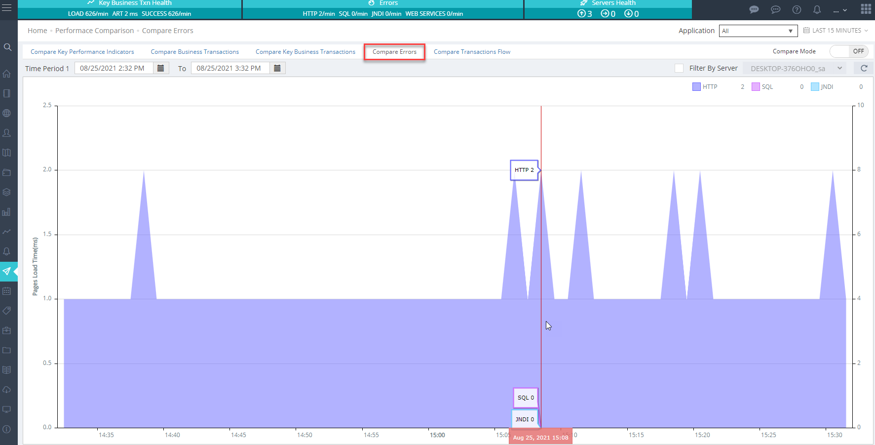
Task: Open the globe icon in the sidebar
Action: [x=7, y=113]
